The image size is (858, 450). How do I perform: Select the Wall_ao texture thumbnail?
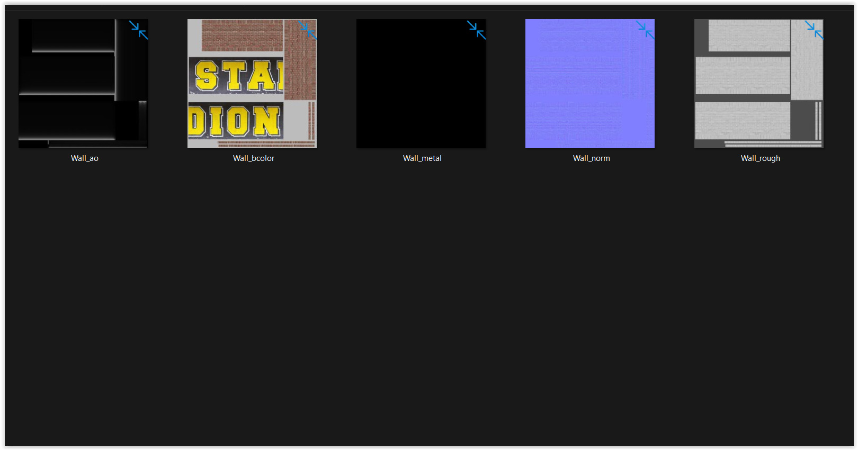click(83, 84)
